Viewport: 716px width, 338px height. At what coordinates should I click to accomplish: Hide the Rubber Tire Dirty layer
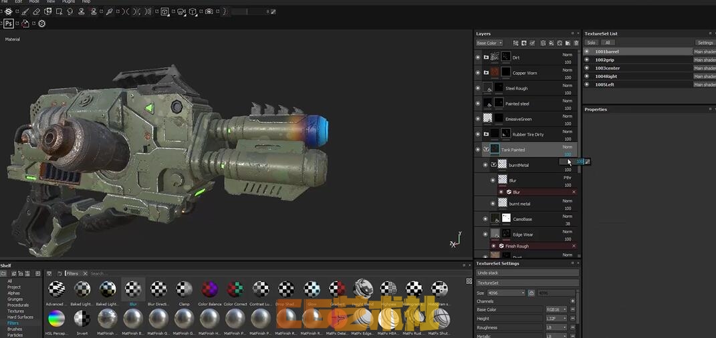coord(477,134)
